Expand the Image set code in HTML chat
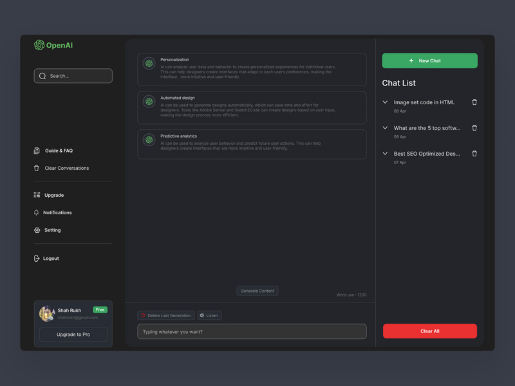Viewport: 515px width, 386px height. (385, 102)
